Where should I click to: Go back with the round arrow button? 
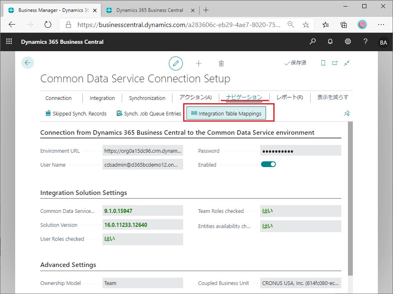[27, 63]
